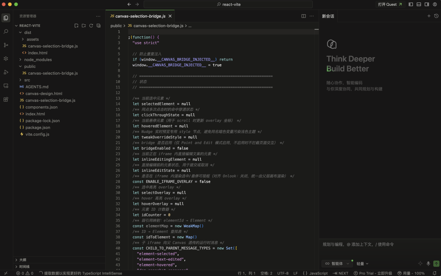Click the remote window icon in status bar
Screen dimensions: 441x276
pos(6,273)
